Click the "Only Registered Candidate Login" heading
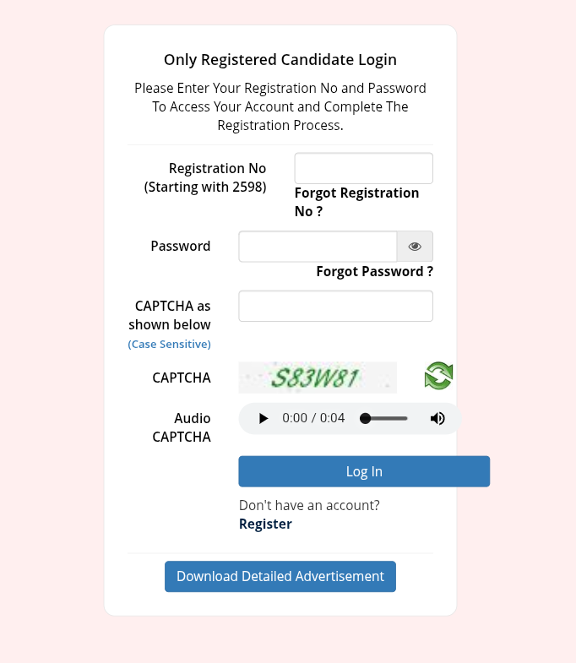 pos(280,59)
